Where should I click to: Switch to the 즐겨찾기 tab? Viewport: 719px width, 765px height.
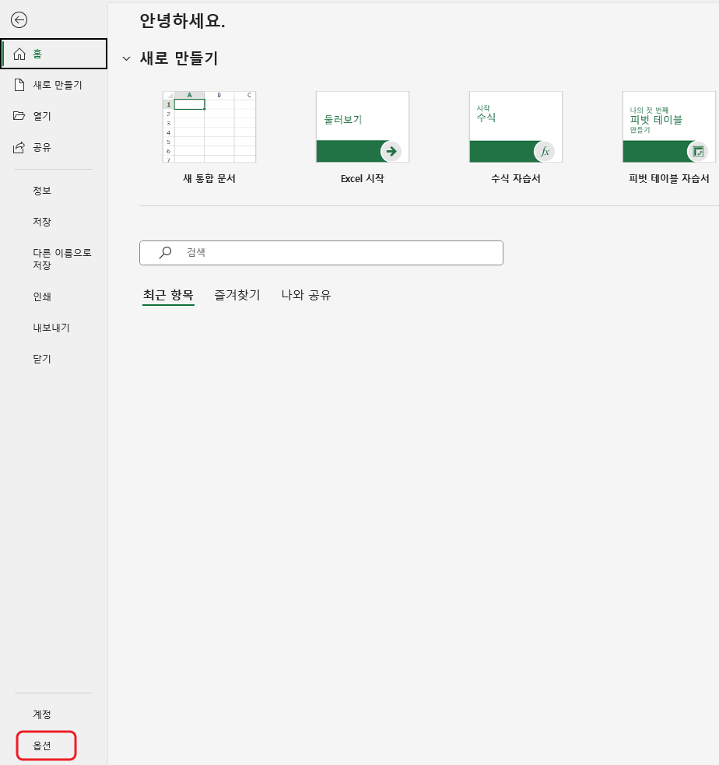[237, 294]
